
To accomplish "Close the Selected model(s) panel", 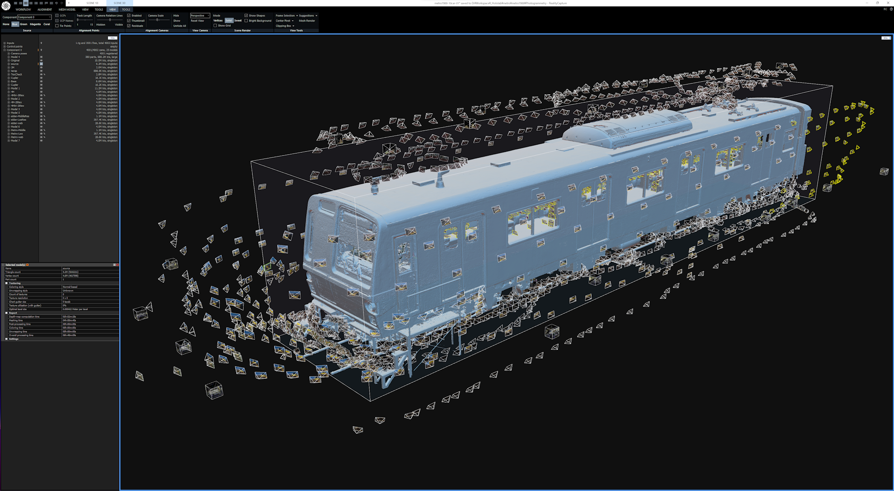I will pyautogui.click(x=117, y=265).
